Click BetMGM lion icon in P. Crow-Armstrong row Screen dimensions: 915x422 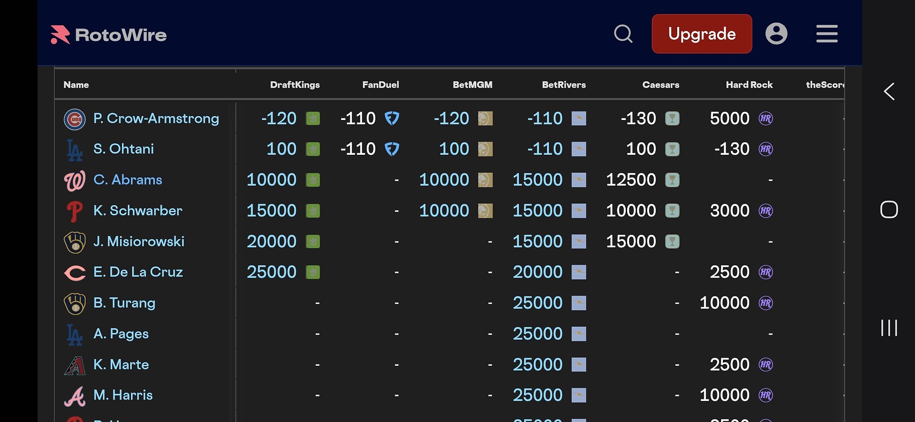coord(486,118)
